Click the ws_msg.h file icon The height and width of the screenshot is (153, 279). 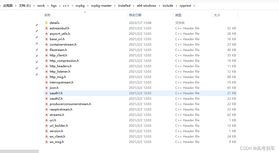point(46,142)
